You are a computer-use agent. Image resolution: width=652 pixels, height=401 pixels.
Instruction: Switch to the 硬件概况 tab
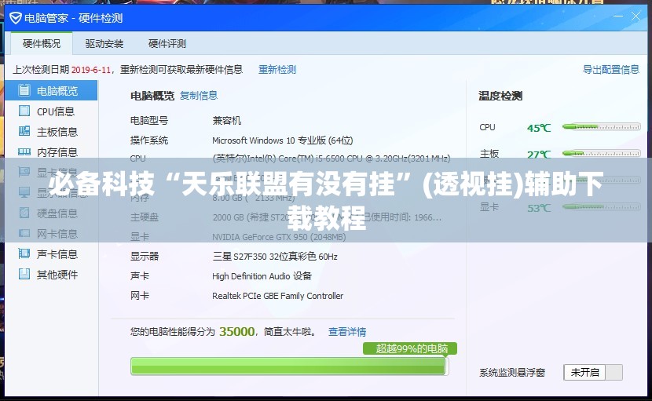click(x=41, y=44)
